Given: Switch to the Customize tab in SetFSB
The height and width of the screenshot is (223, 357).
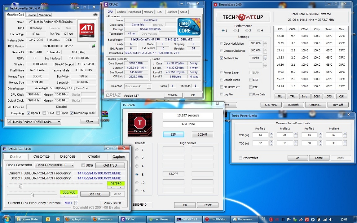Looking at the screenshot, I should pyautogui.click(x=42, y=156).
